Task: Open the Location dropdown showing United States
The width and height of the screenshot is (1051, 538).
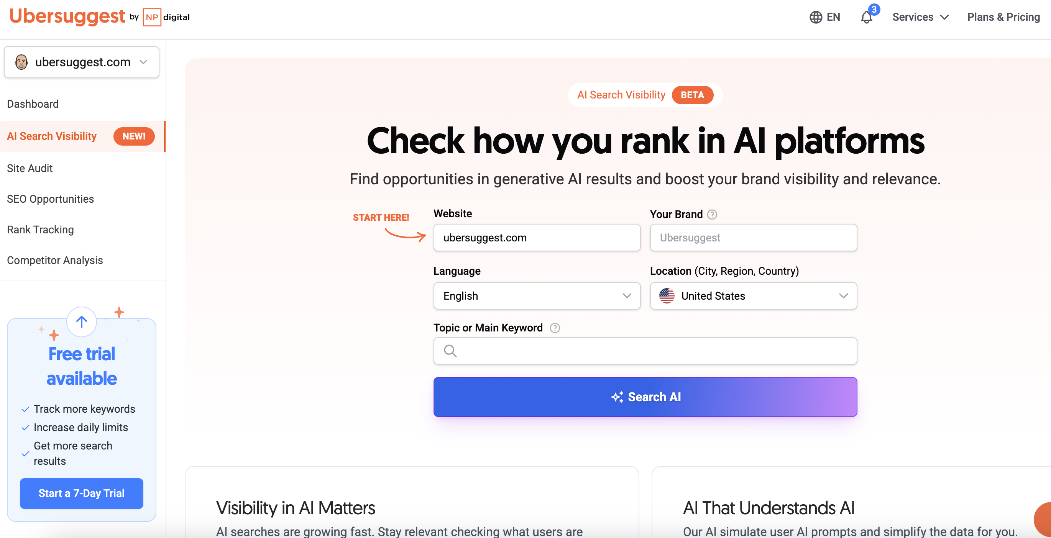Action: point(753,296)
